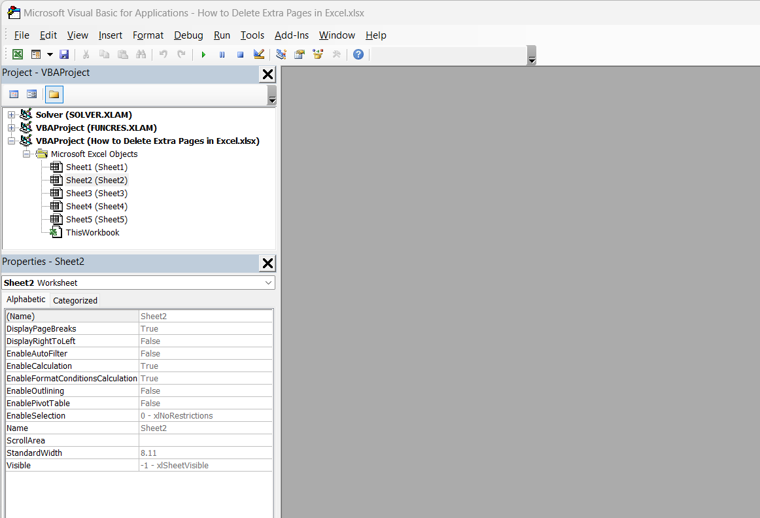Click the View Microsoft Excel toolbar icon
760x518 pixels.
coord(18,54)
